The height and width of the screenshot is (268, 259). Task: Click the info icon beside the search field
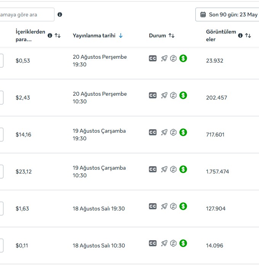coord(60,14)
